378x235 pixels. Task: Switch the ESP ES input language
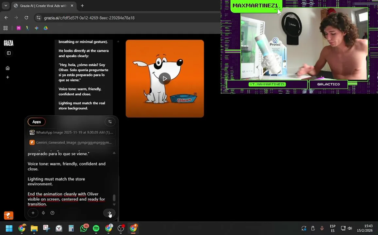coord(333,228)
